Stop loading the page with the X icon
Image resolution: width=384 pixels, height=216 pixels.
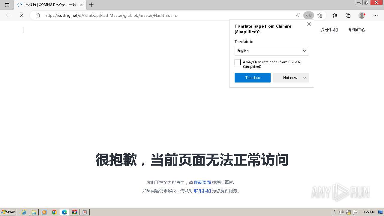22,15
